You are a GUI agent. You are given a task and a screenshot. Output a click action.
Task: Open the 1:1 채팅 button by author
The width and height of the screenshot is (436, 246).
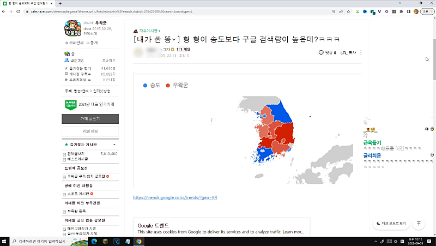[184, 49]
